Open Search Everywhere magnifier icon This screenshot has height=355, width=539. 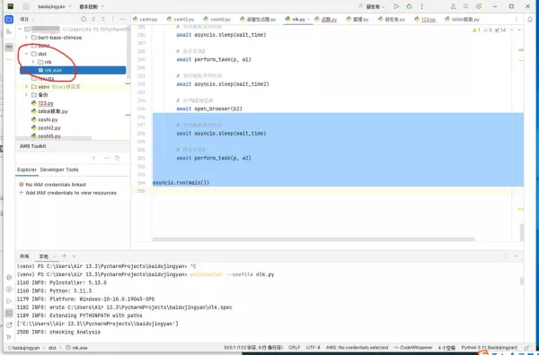click(x=465, y=6)
